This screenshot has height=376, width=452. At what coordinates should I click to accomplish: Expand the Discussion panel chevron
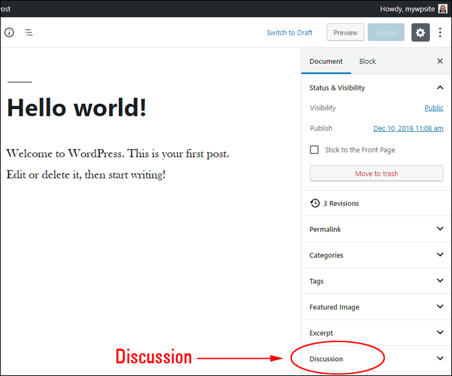440,359
